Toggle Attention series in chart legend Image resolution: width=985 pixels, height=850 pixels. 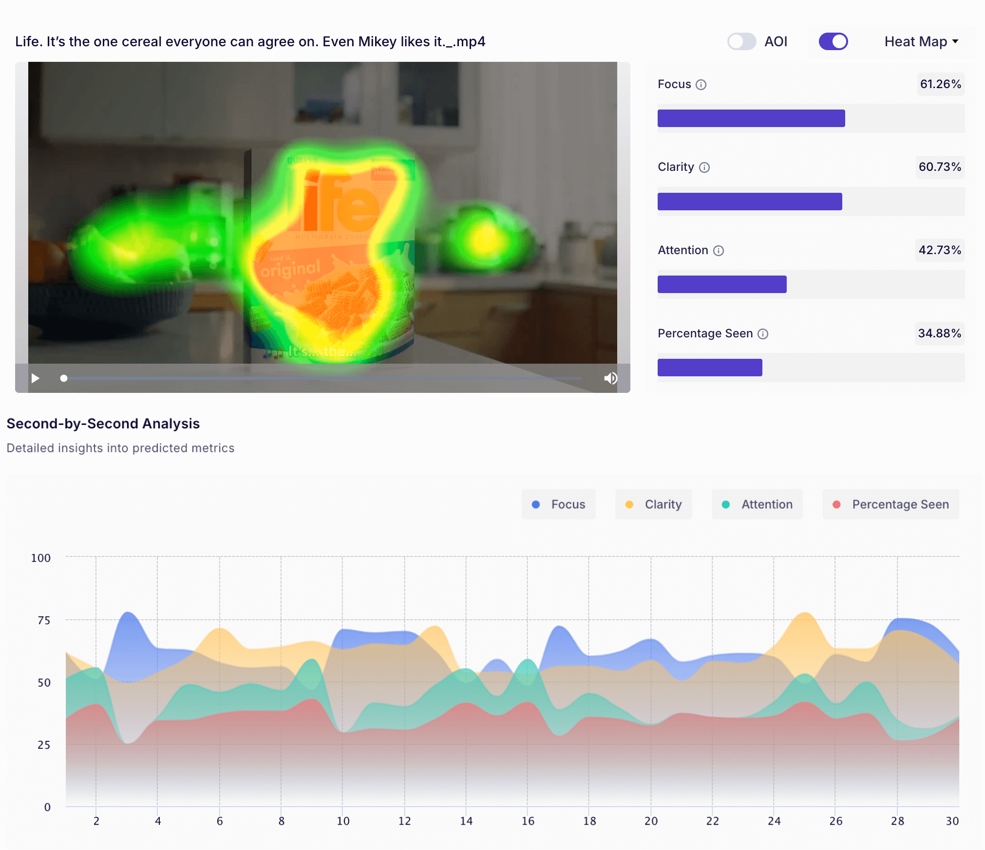coord(757,504)
